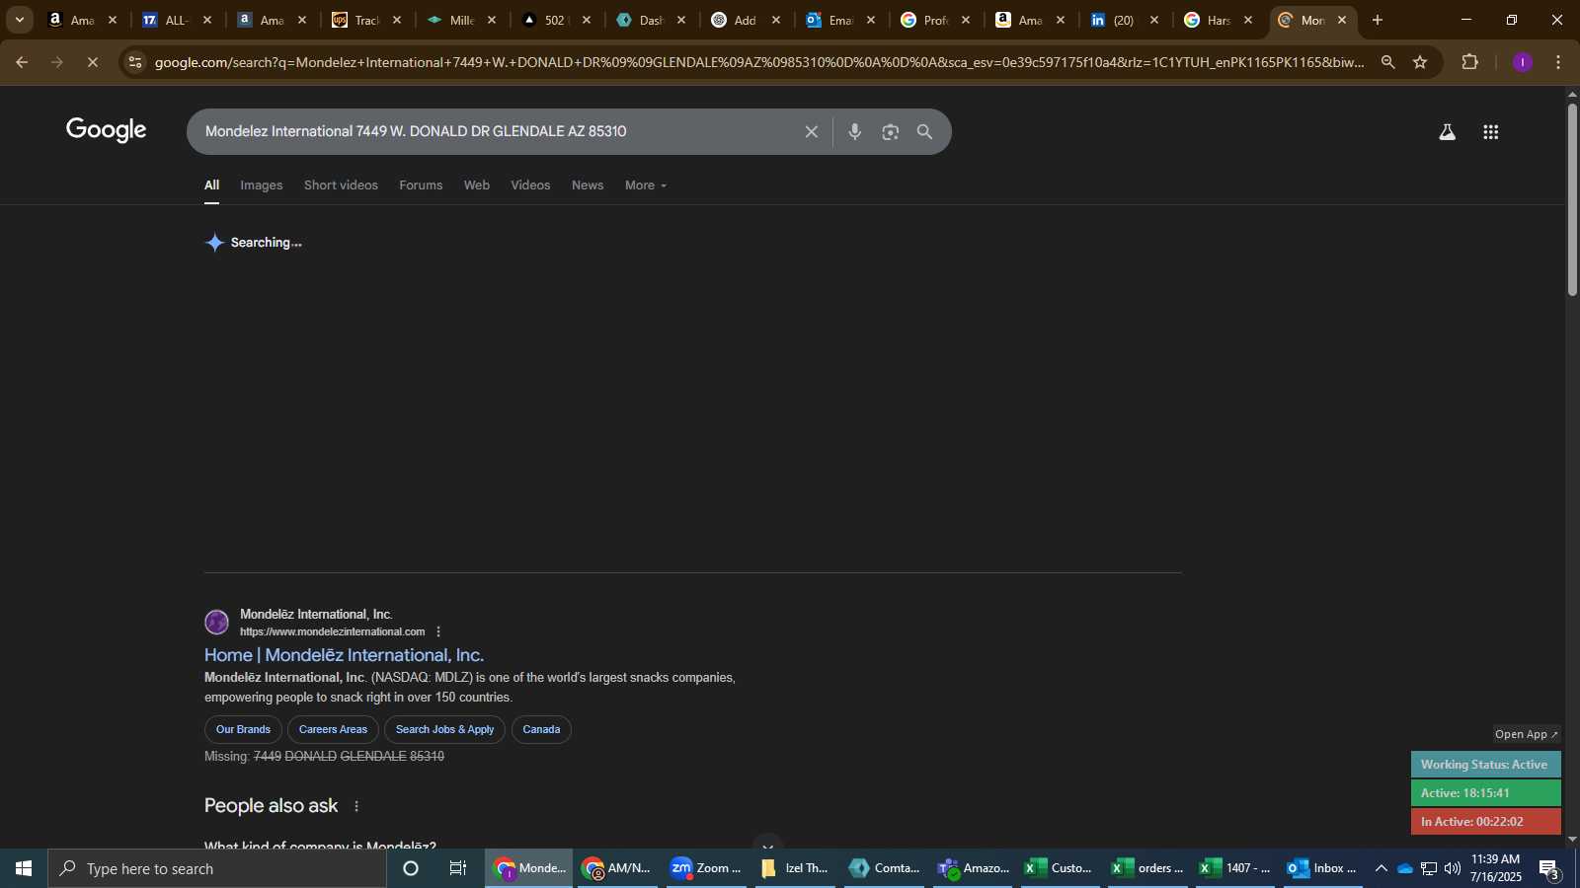
Task: Open a new browser tab
Action: [1378, 20]
